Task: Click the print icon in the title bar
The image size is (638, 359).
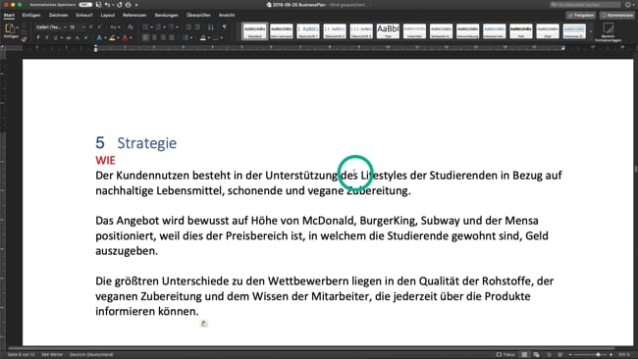Action: (129, 5)
